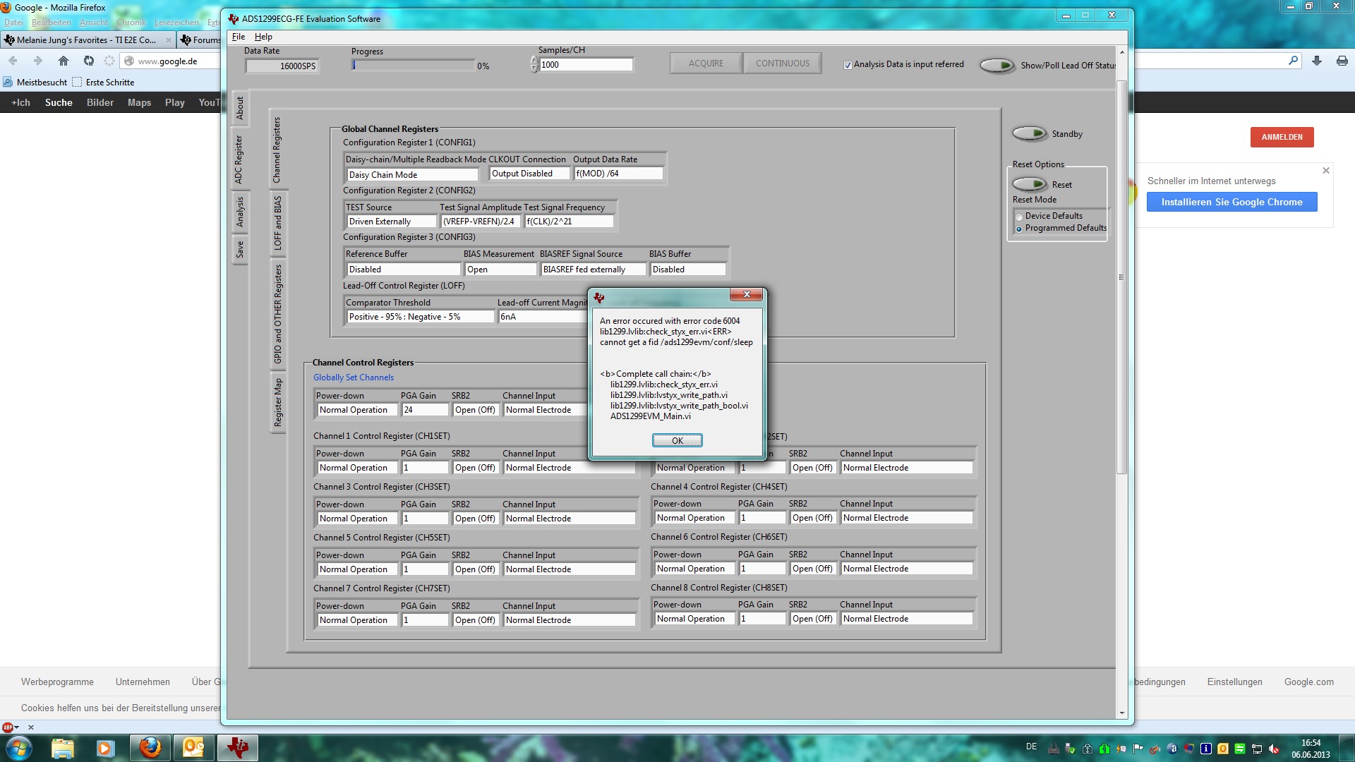Open the Firefox taskbar icon
1355x762 pixels.
click(x=150, y=747)
